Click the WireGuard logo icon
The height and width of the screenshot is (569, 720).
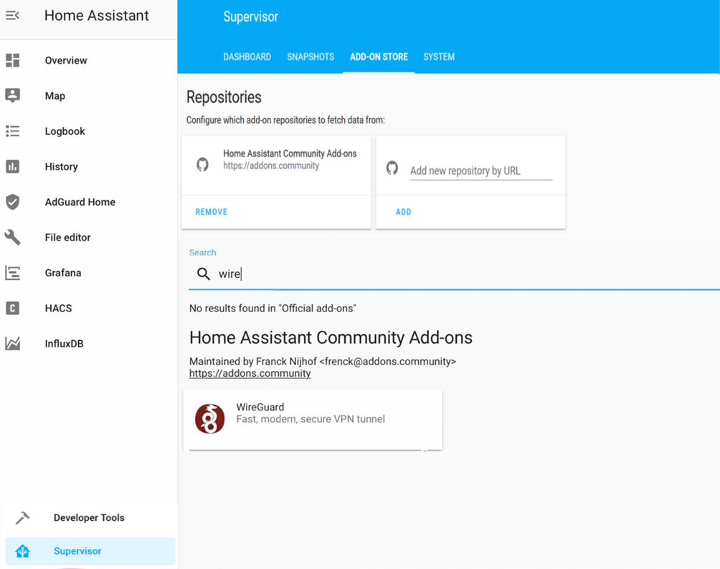point(209,419)
